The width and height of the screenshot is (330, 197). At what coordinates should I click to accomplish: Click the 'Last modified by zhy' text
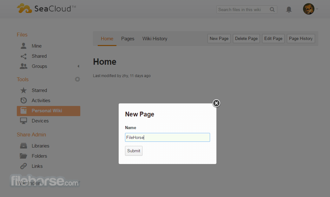[122, 76]
